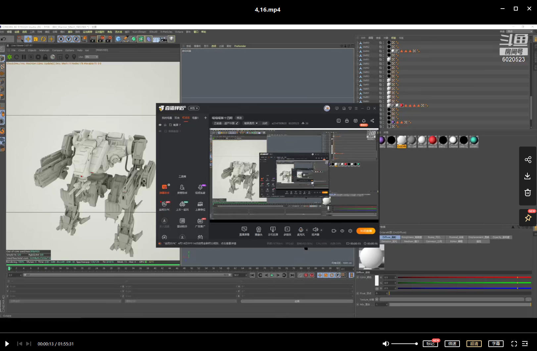The height and width of the screenshot is (351, 537).
Task: Skip to the next video
Action: coord(28,344)
